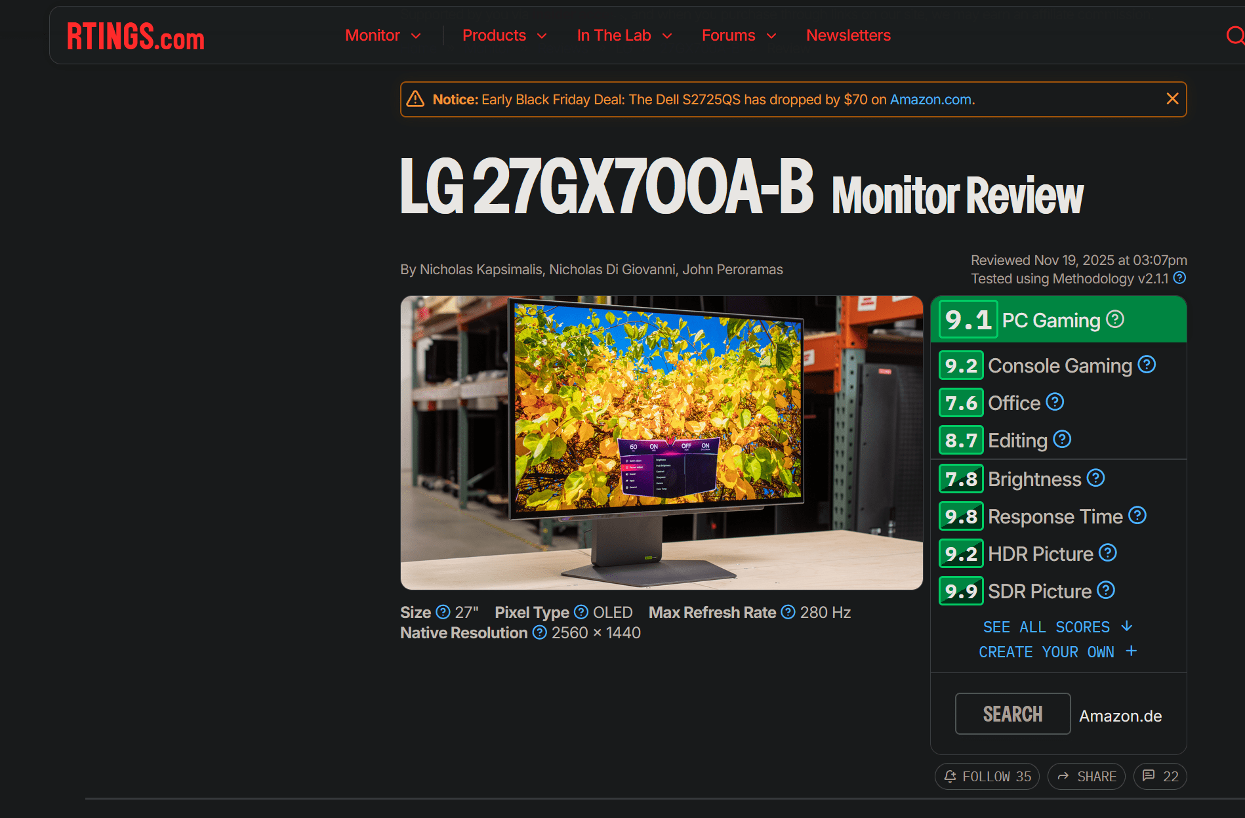Open the Forums menu
1245x818 pixels.
coord(728,35)
